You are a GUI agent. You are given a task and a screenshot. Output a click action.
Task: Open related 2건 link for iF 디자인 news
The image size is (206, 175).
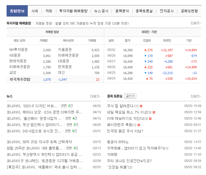67,106
